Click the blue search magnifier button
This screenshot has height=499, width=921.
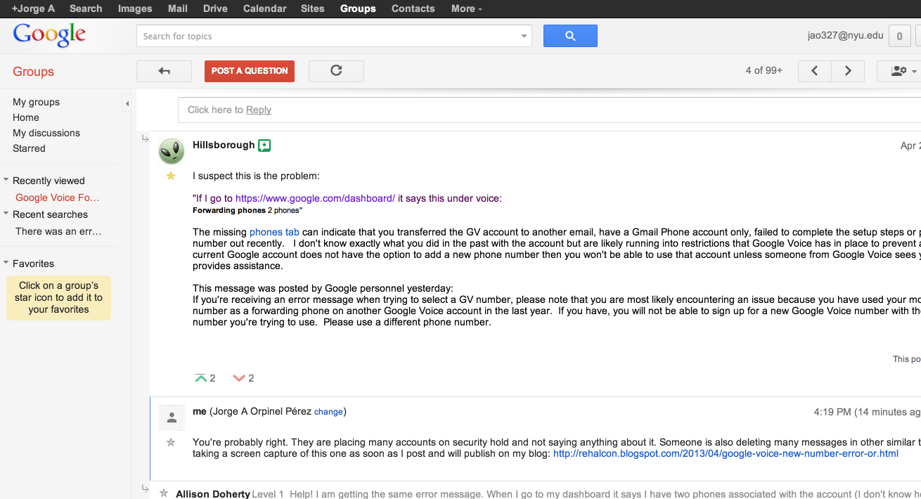570,36
